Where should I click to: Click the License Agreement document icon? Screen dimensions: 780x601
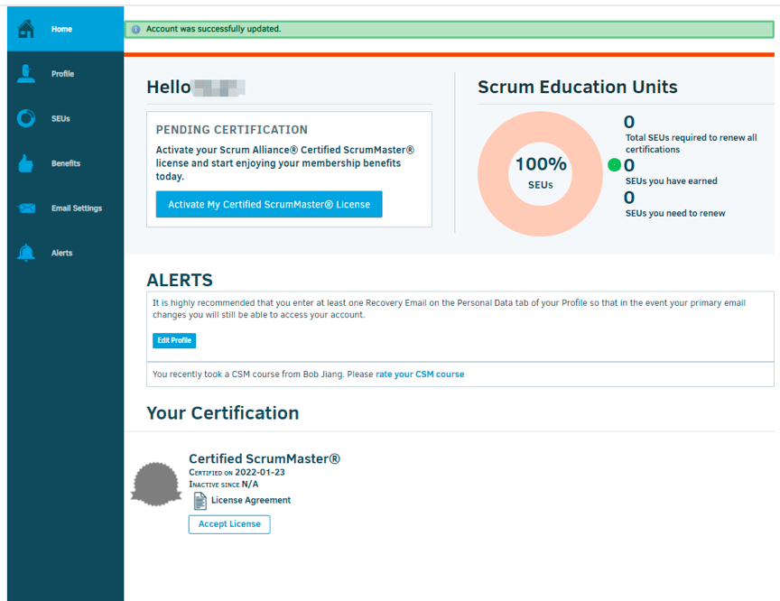pos(200,500)
